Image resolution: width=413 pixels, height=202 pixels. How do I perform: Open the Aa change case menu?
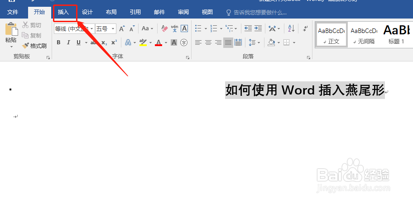[147, 28]
